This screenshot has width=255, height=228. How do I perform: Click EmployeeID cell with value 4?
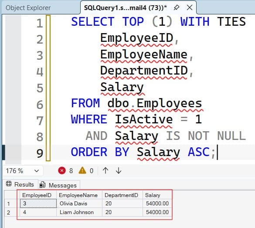click(x=38, y=212)
